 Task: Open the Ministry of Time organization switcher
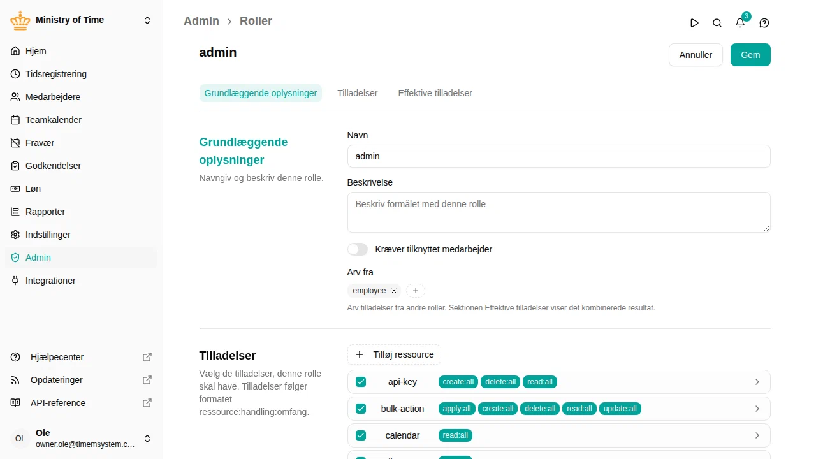click(x=82, y=20)
